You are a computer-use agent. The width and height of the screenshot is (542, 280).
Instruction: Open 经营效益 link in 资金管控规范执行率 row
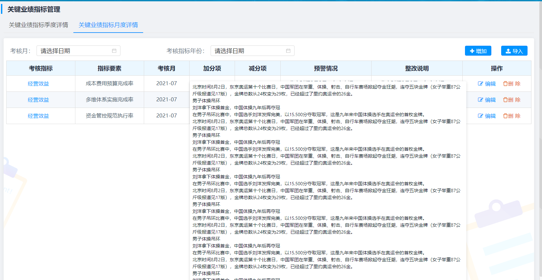click(x=39, y=116)
